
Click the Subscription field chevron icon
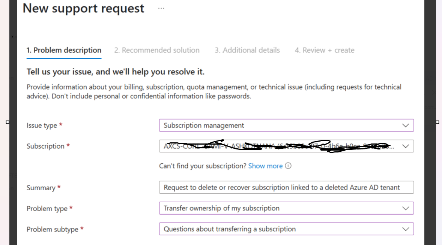tap(406, 146)
